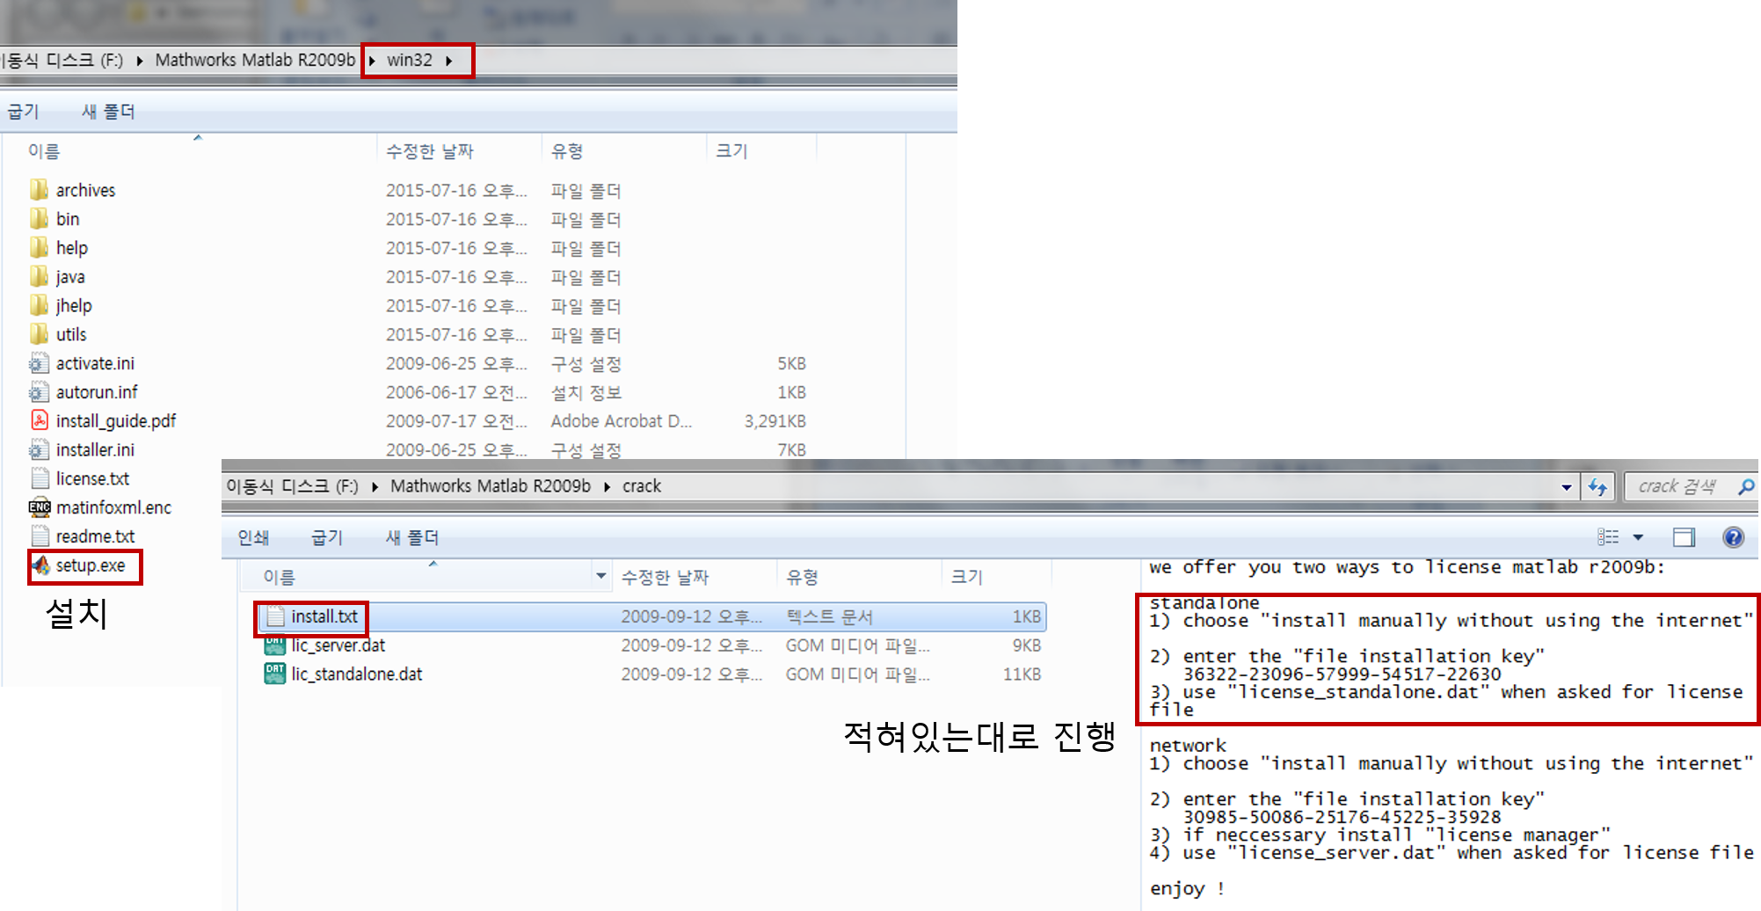Viewport: 1761px width, 911px height.
Task: Click the lic_standalone.dat file icon
Action: (x=275, y=674)
